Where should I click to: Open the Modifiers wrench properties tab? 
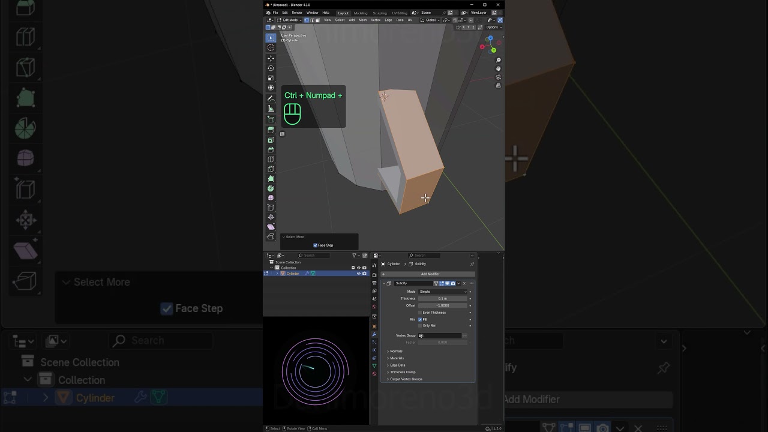pos(374,334)
